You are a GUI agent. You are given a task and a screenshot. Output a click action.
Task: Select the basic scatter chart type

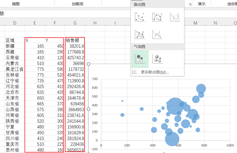click(x=140, y=17)
